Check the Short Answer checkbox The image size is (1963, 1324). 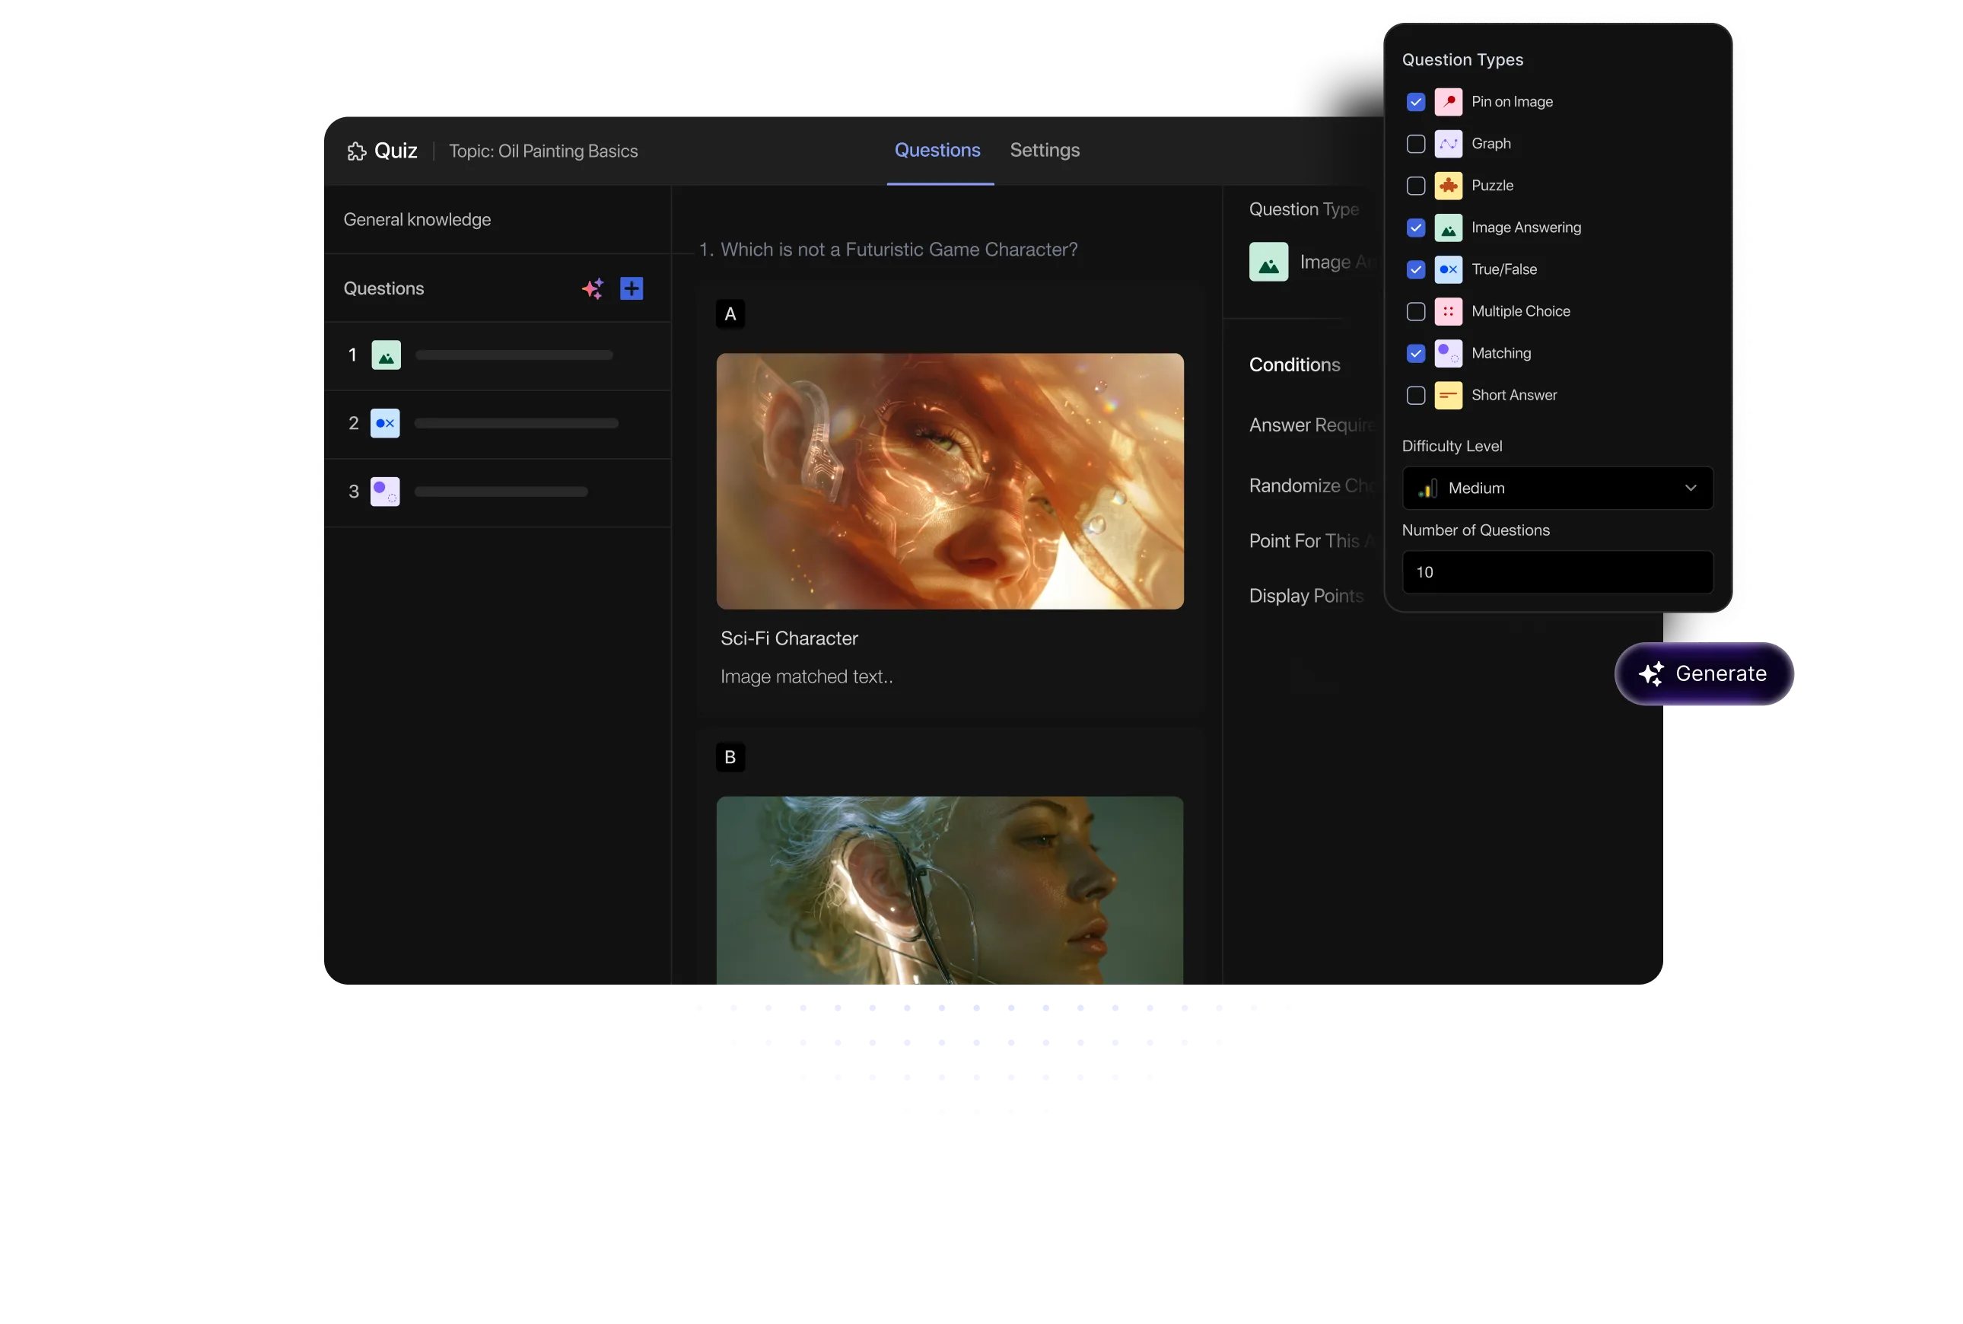click(x=1416, y=395)
